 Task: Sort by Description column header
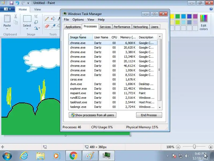(147, 37)
